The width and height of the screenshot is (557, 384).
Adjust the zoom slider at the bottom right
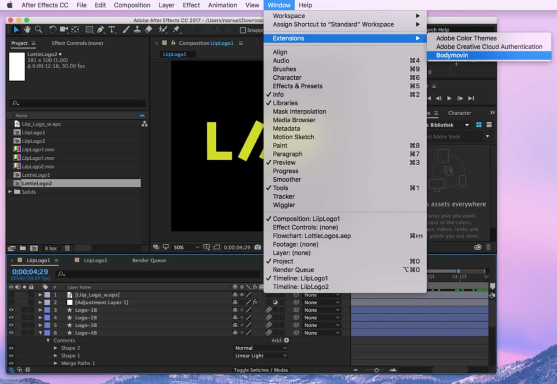376,369
